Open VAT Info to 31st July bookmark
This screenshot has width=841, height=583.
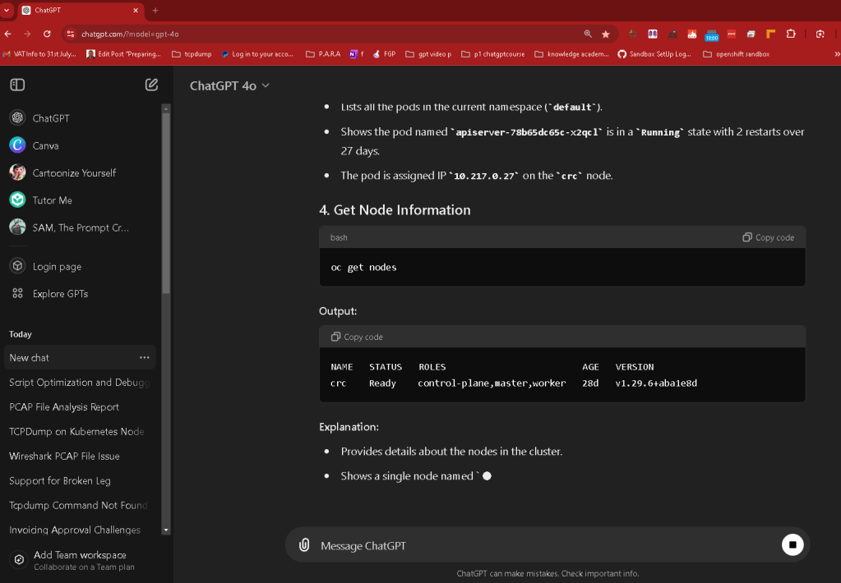(x=39, y=54)
